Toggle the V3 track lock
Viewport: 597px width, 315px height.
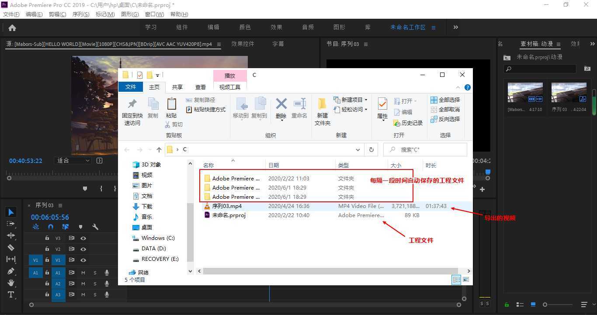tap(47, 238)
